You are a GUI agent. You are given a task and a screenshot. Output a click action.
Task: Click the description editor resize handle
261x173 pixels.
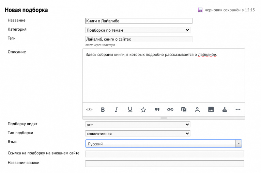click(x=164, y=118)
